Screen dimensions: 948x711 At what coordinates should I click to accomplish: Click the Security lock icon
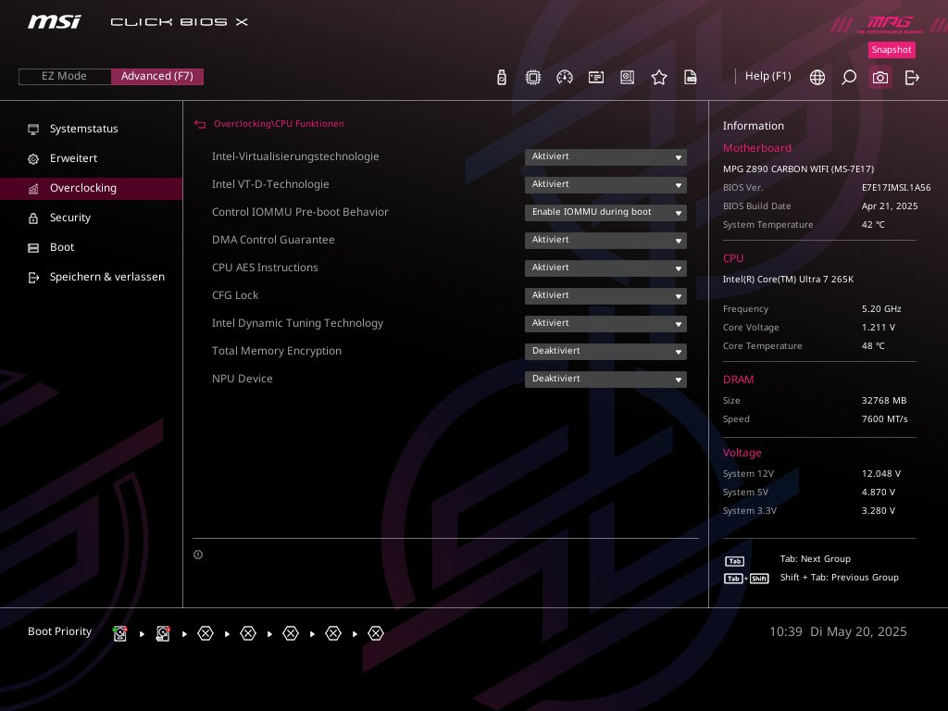tap(33, 218)
